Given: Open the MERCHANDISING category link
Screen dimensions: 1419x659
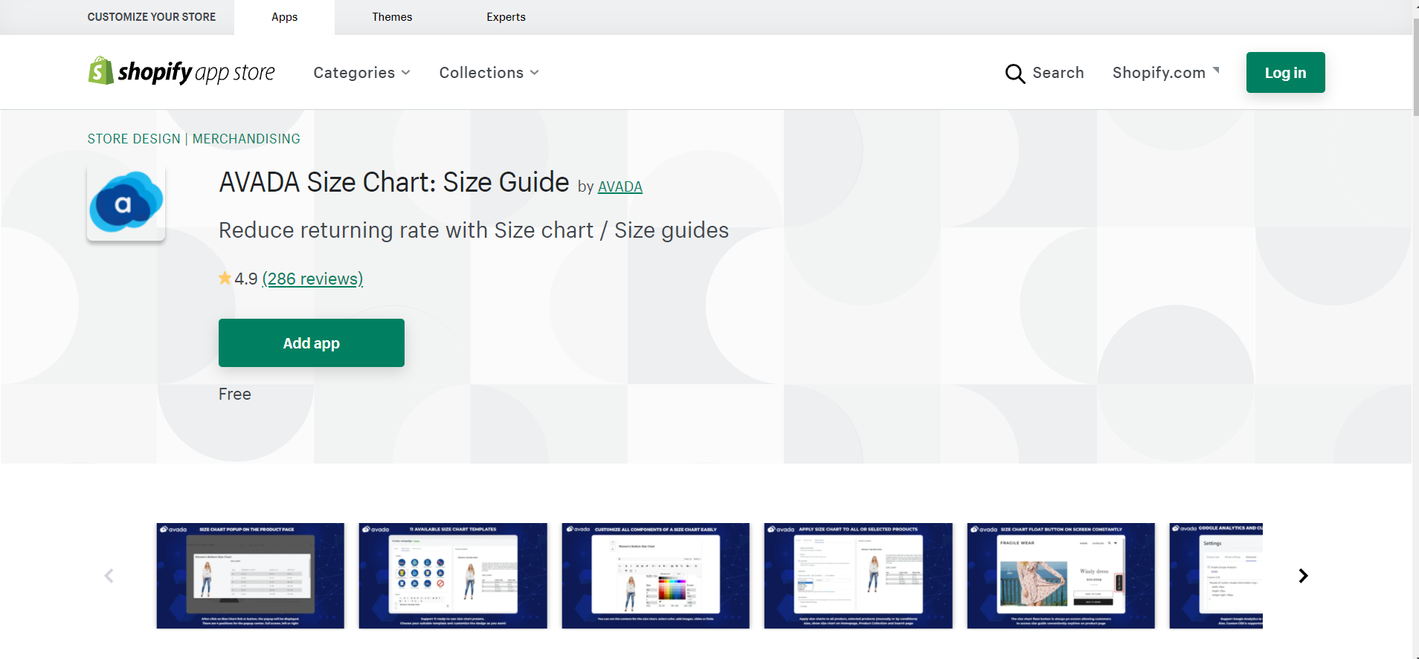Looking at the screenshot, I should click(246, 139).
